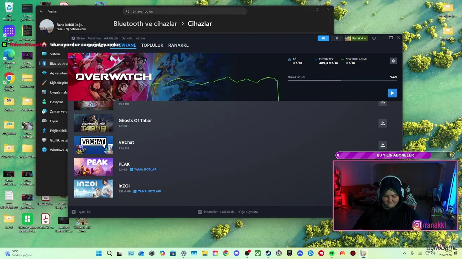Click 'Bluetooth ve cihazlar' breadcrumb link
The width and height of the screenshot is (462, 259).
click(145, 24)
